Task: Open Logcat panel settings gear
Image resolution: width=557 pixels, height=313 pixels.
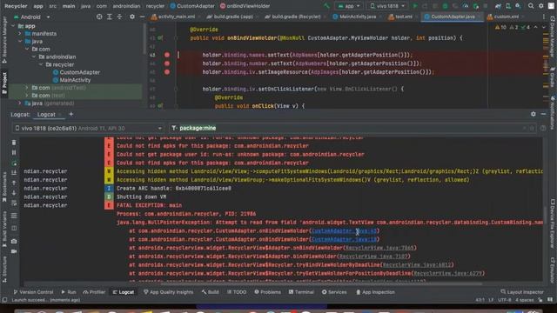Action: (x=534, y=114)
